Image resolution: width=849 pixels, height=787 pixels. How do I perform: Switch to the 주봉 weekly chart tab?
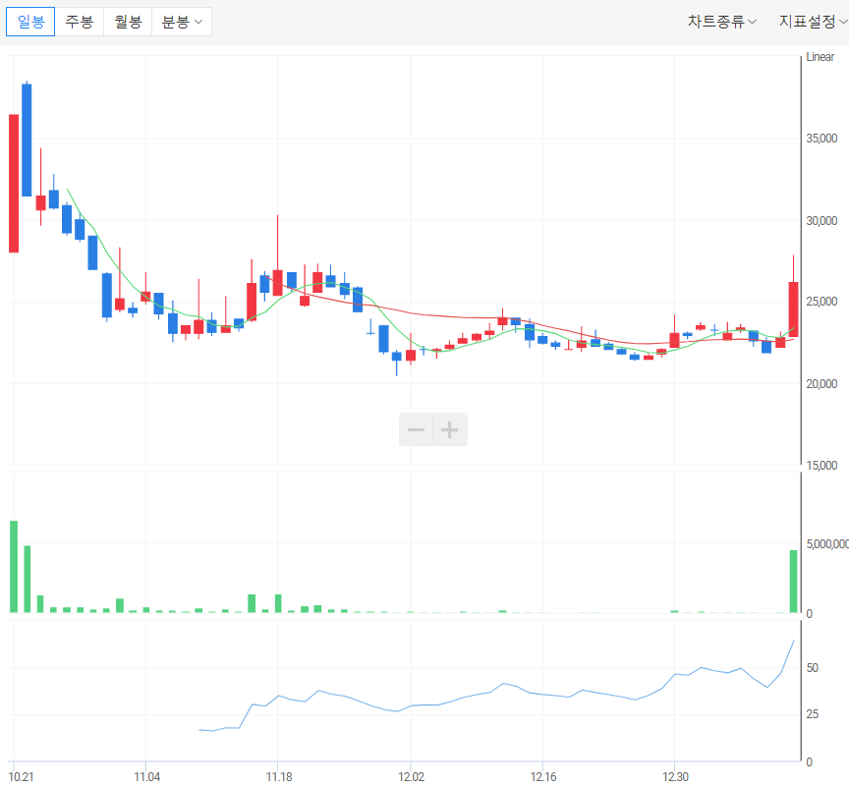[79, 22]
